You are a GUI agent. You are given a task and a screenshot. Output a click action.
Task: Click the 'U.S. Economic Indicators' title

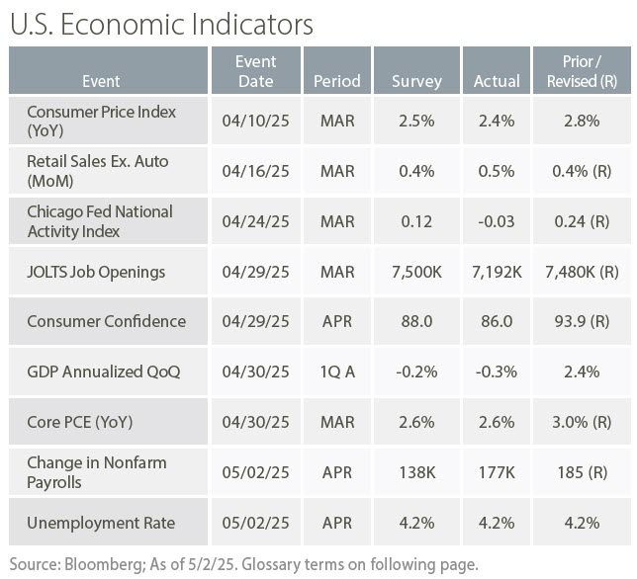(x=161, y=24)
